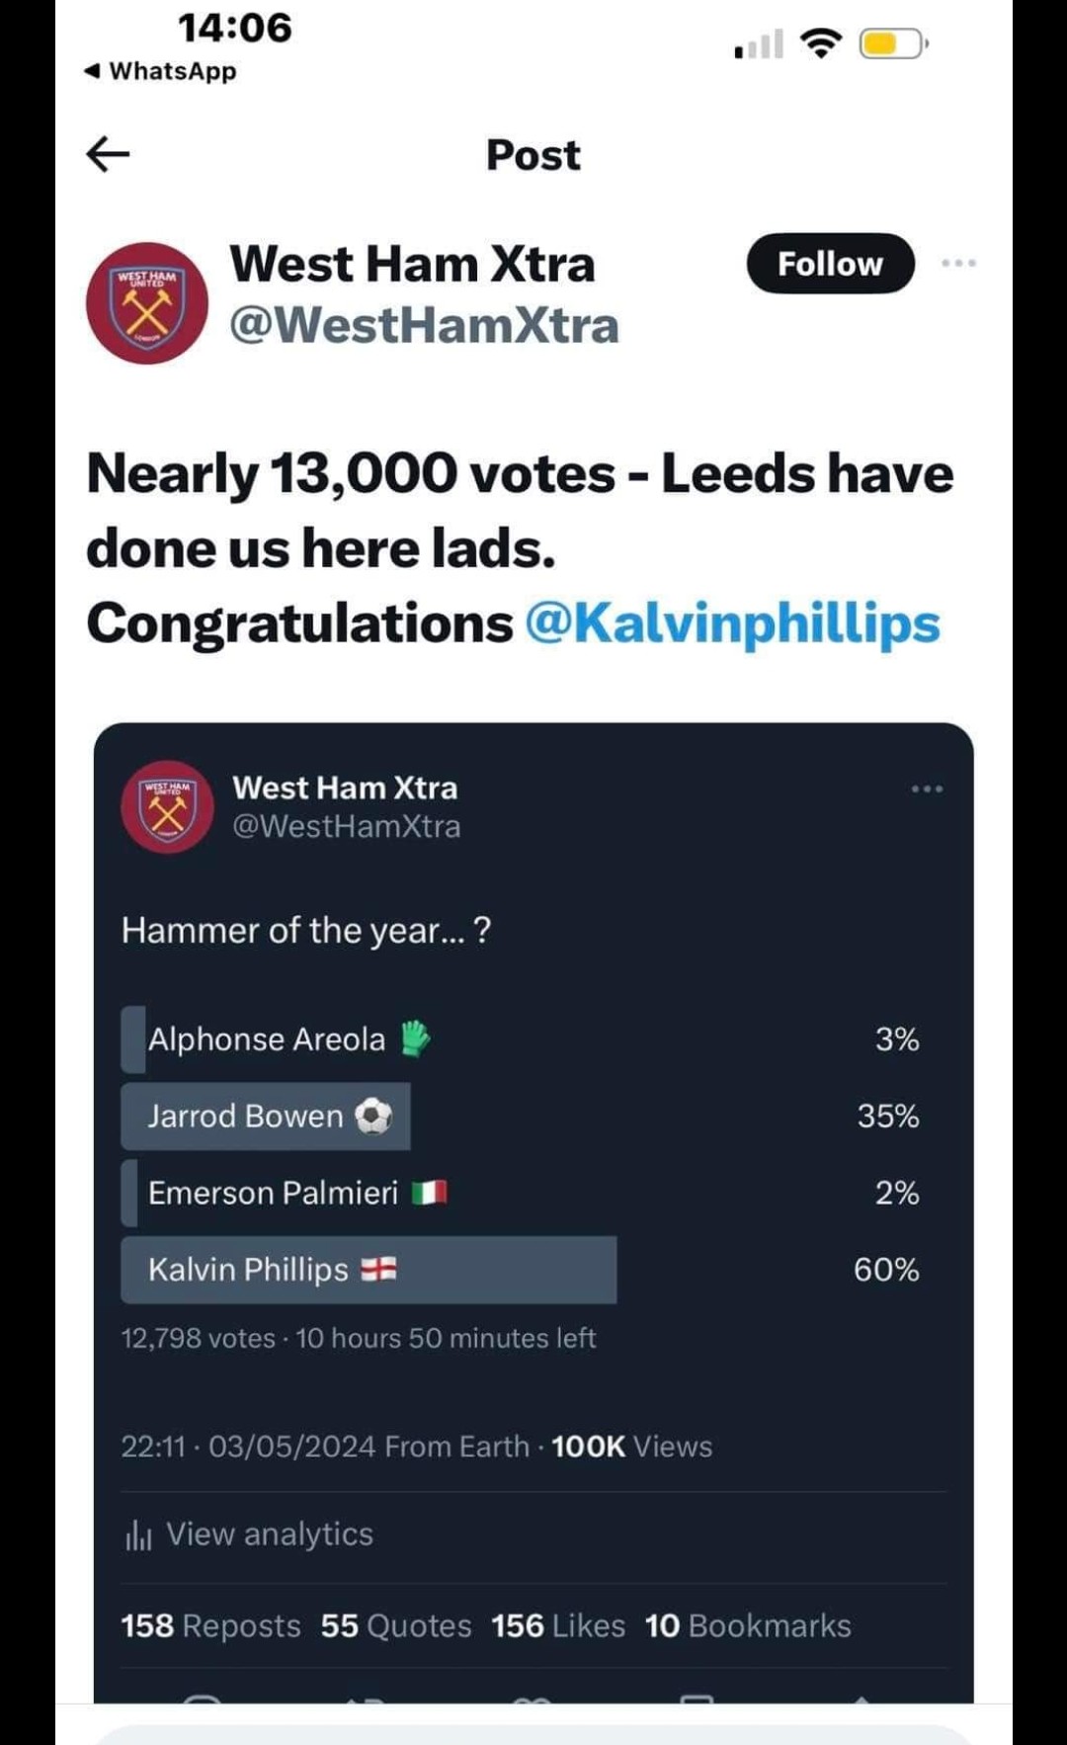The image size is (1067, 1745).
Task: Follow the West Ham Xtra account
Action: 830,264
